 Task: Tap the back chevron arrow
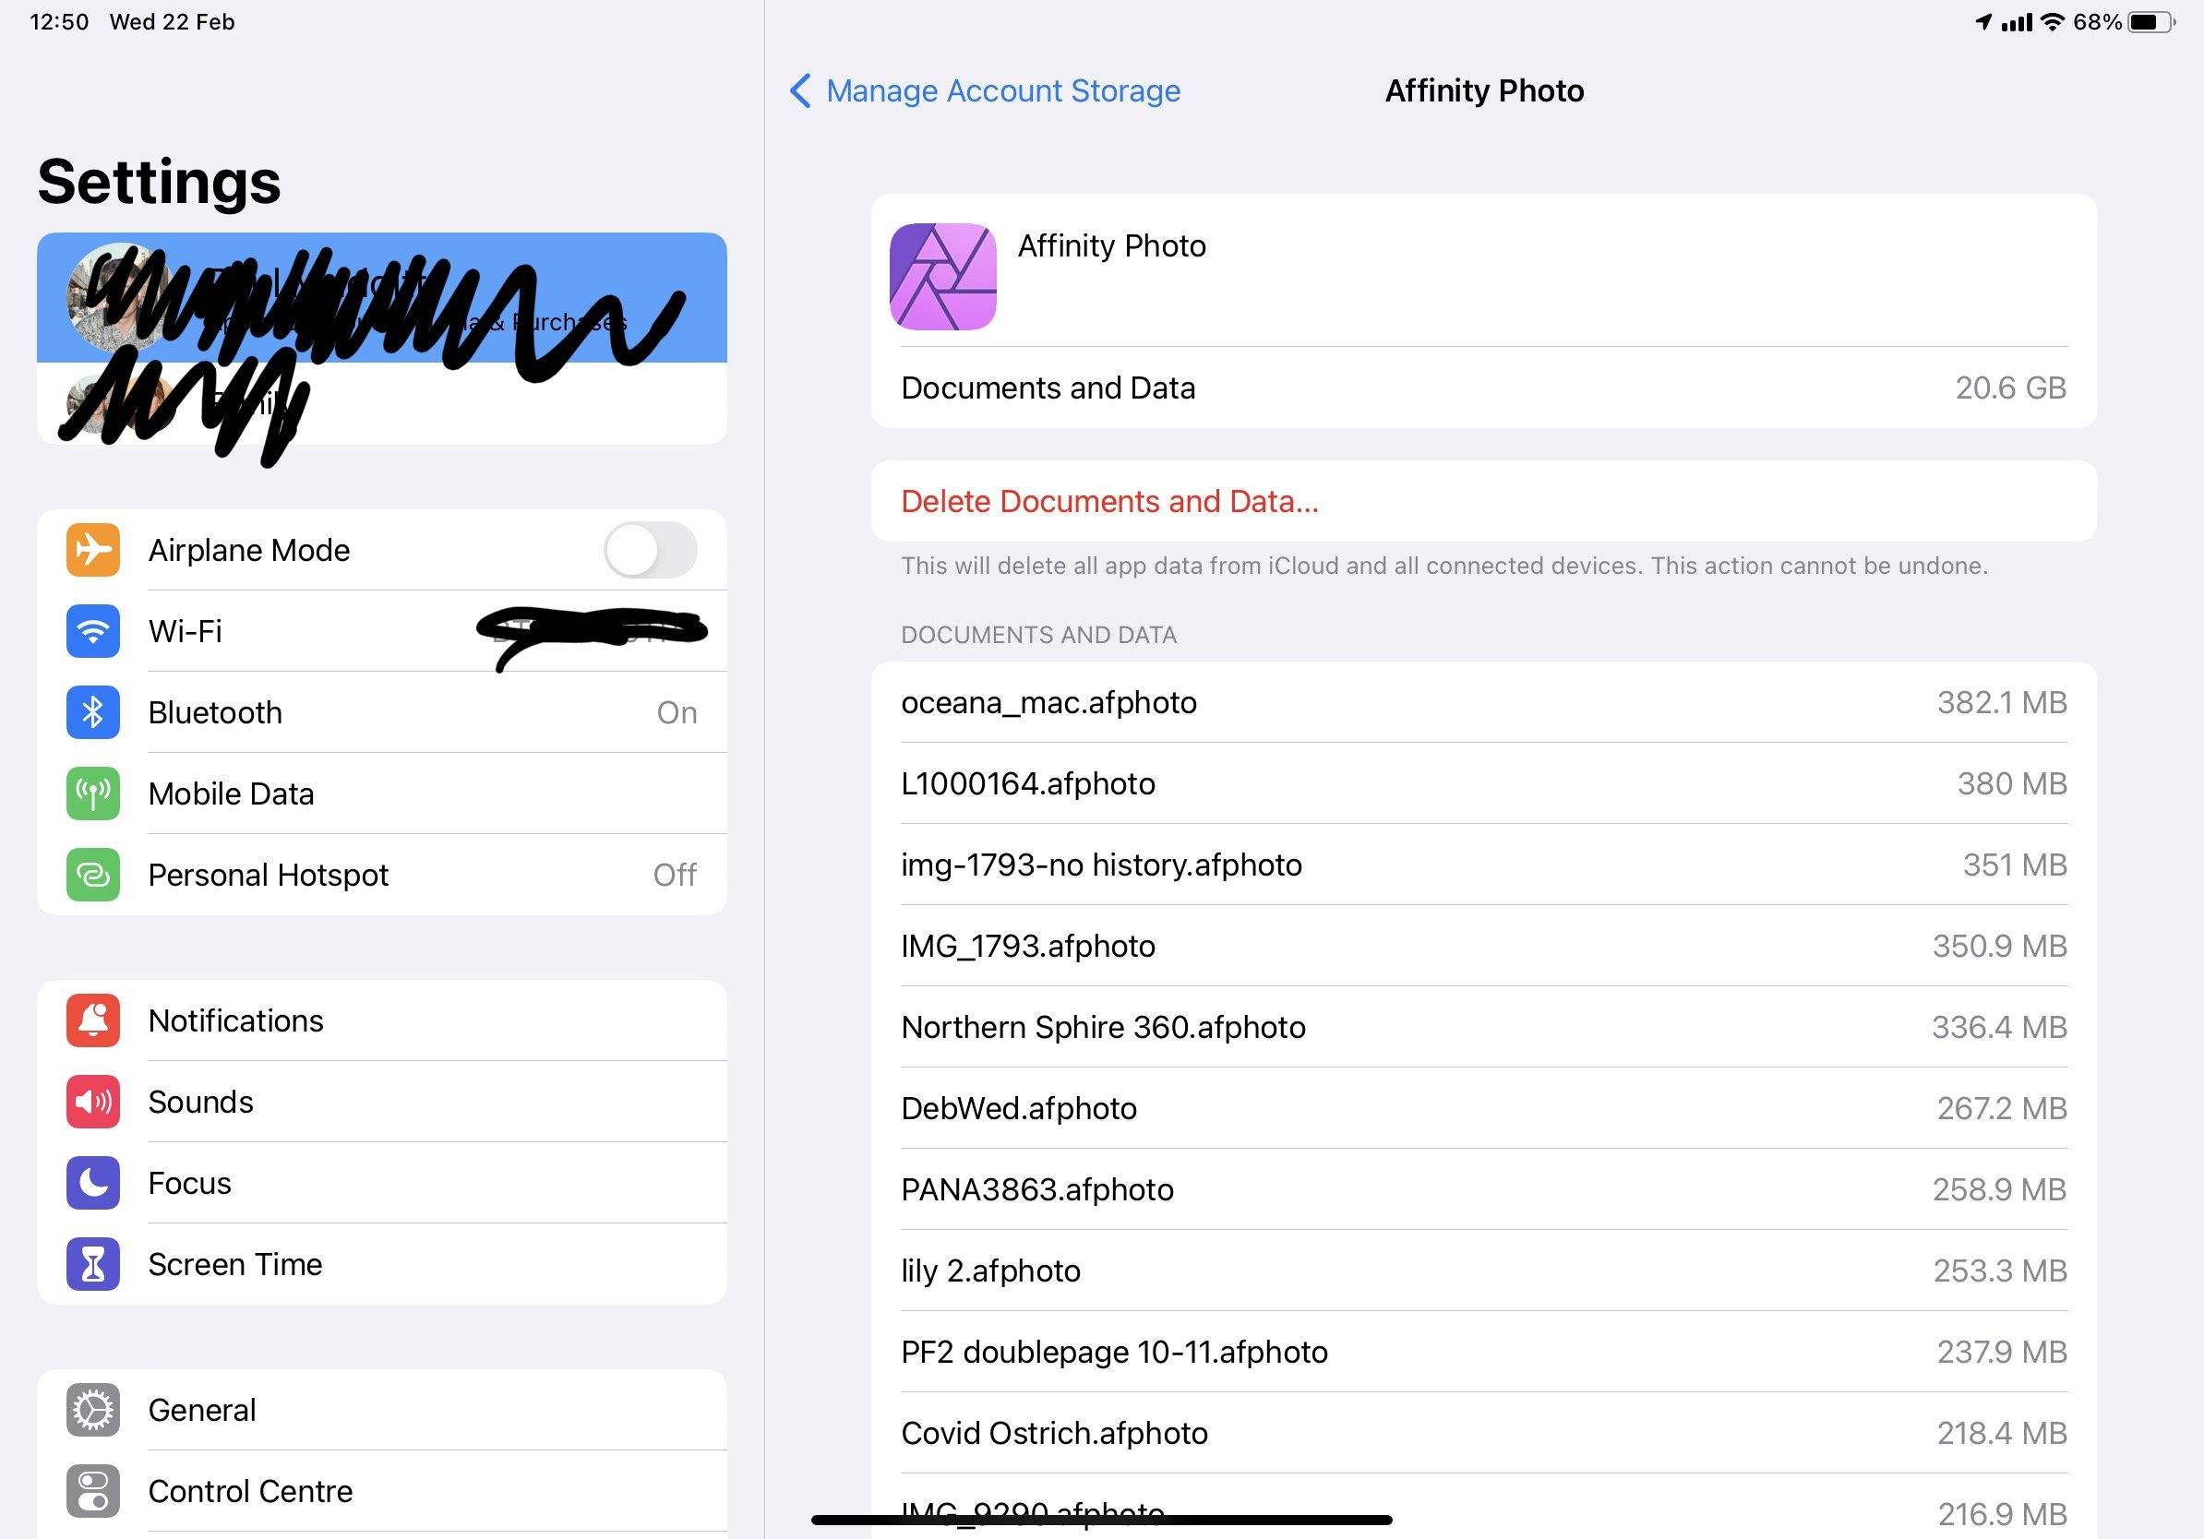click(800, 91)
